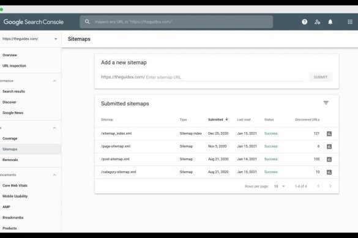358x238 pixels.
Task: Click the 105 discovered URLs value
Action: pyautogui.click(x=316, y=159)
